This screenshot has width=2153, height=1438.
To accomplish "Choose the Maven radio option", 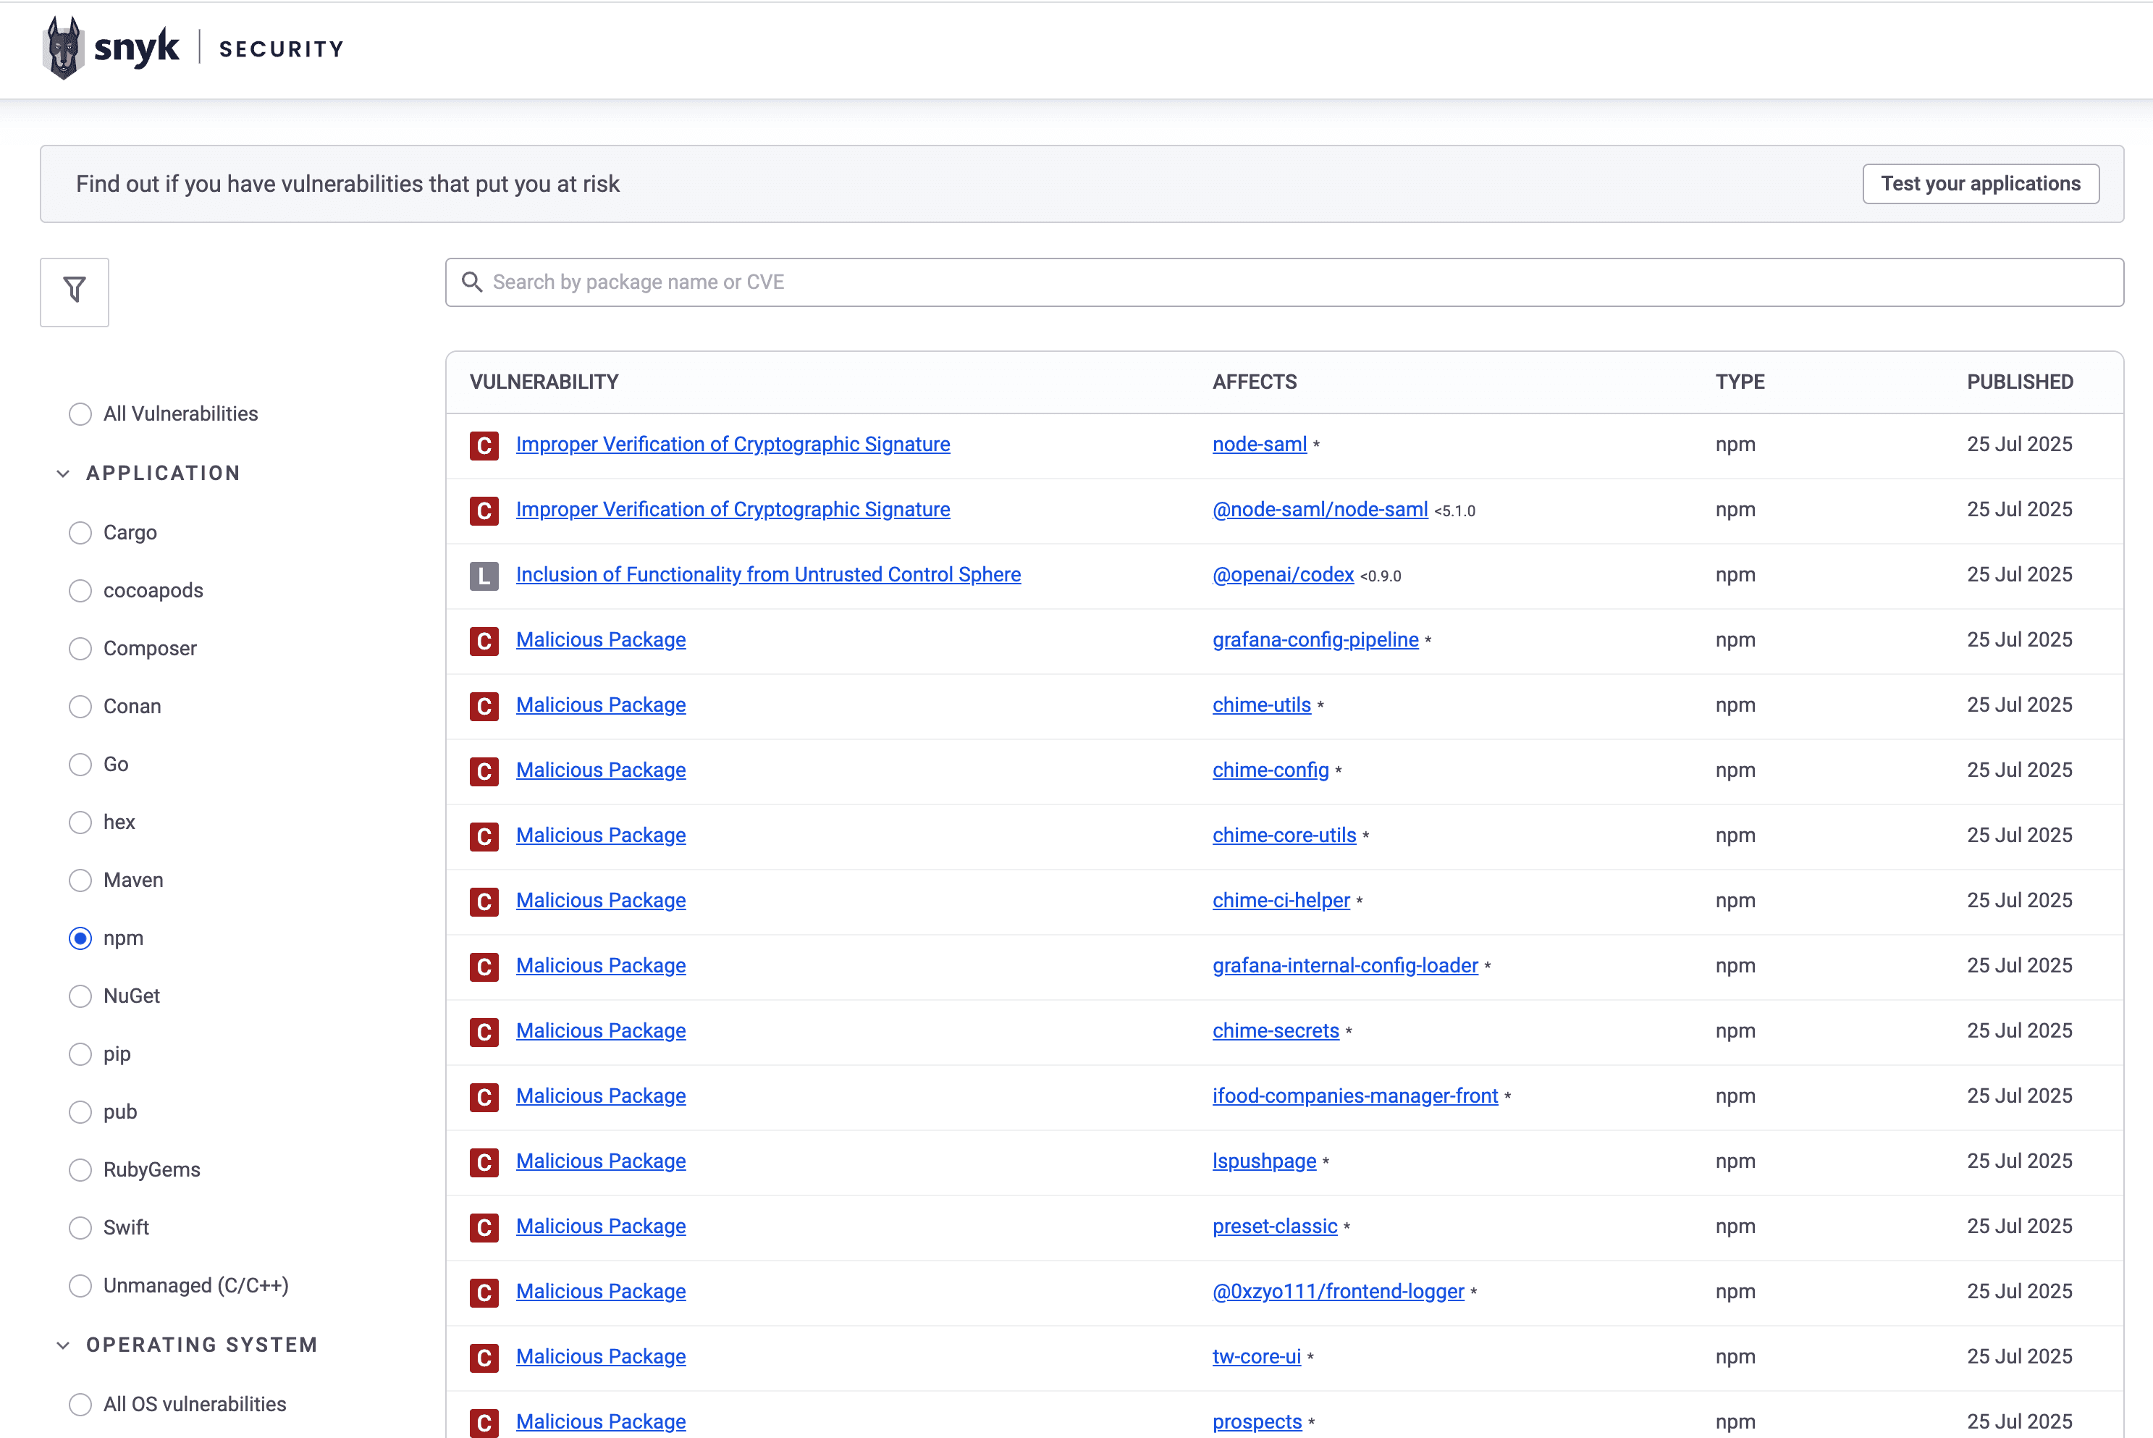I will [80, 880].
